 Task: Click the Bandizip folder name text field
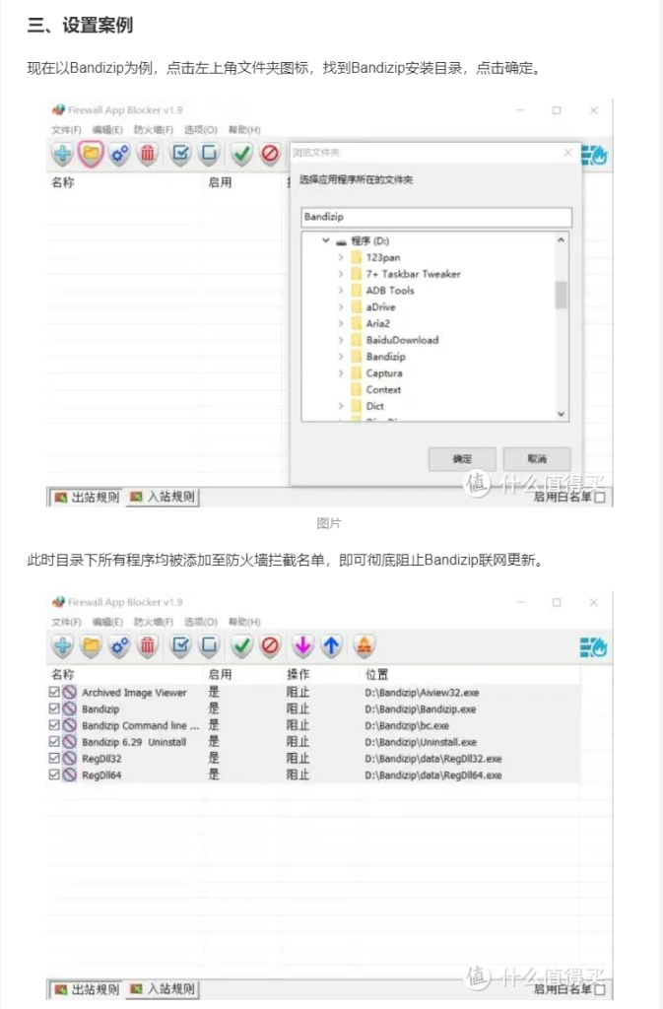pos(434,216)
